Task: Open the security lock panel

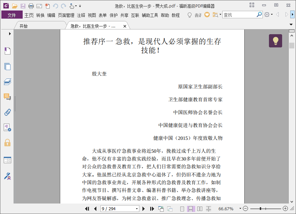Action: [x=7, y=143]
